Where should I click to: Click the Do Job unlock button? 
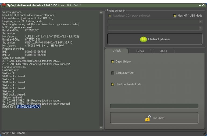tap(154, 118)
